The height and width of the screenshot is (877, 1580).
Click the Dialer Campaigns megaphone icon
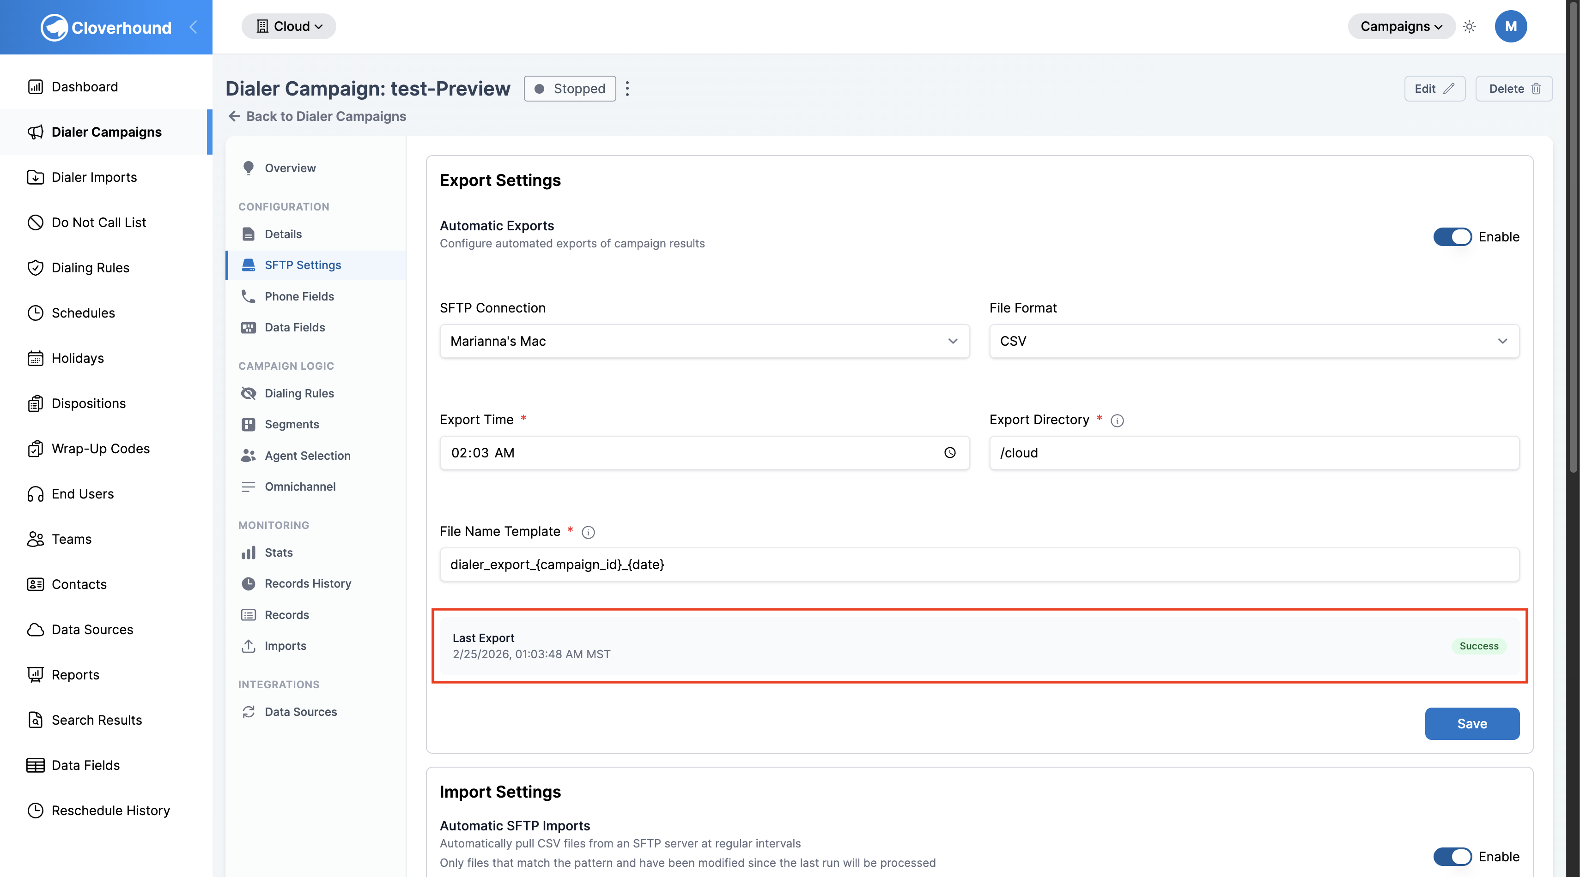(x=36, y=132)
